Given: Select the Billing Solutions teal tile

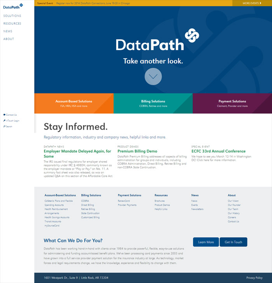Looking at the screenshot, I should pyautogui.click(x=153, y=103).
